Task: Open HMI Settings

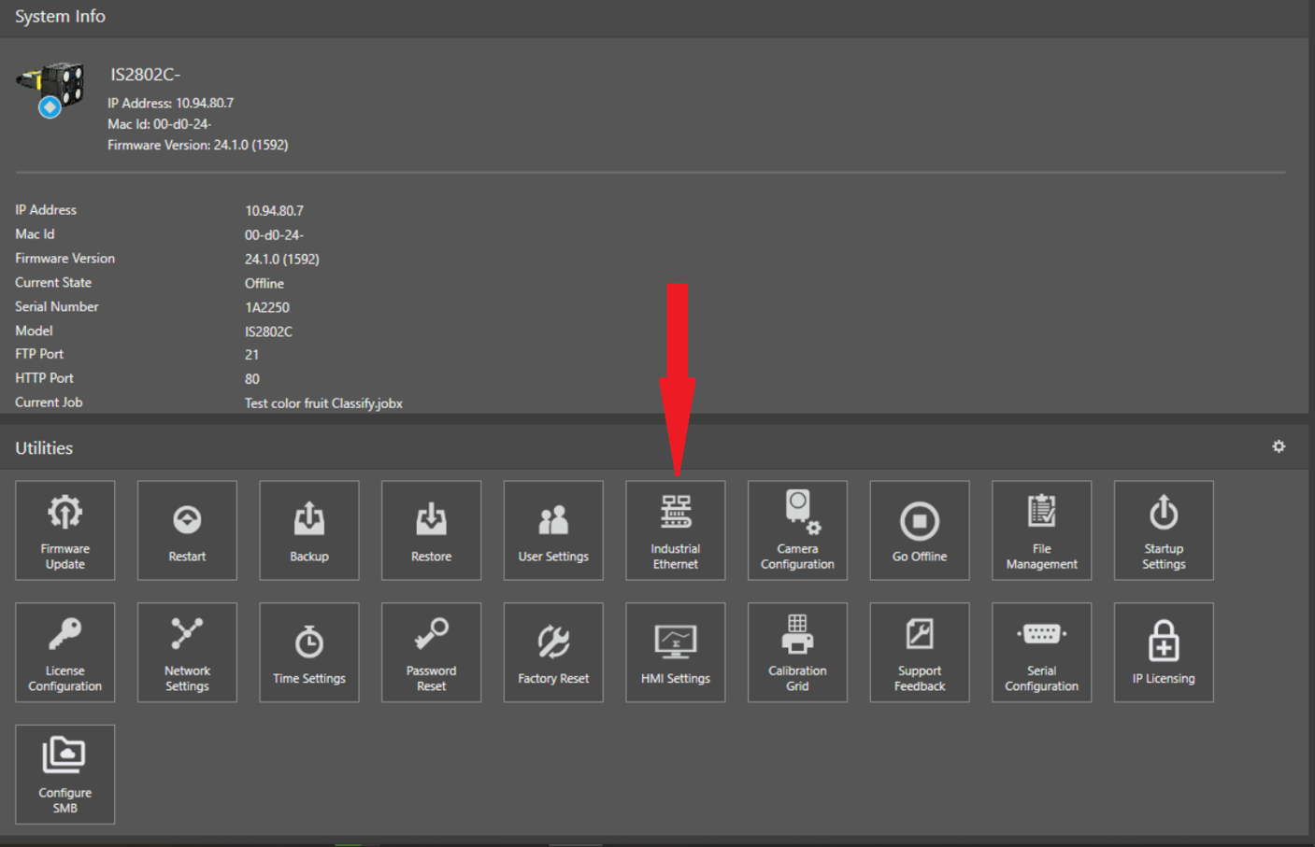Action: point(675,652)
